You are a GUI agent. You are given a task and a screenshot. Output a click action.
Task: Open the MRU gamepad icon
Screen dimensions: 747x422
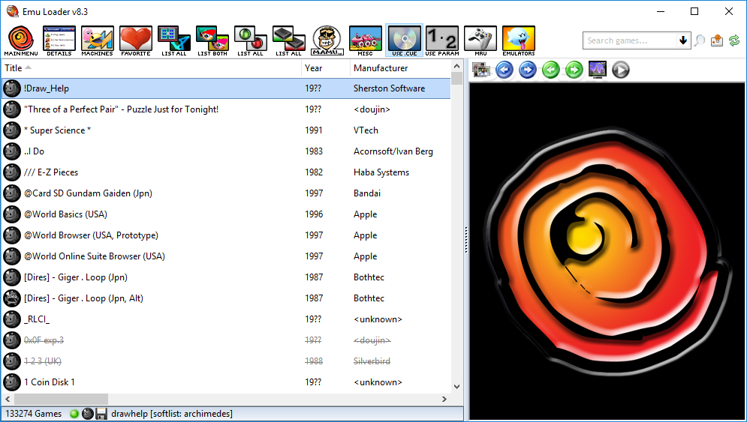(480, 40)
